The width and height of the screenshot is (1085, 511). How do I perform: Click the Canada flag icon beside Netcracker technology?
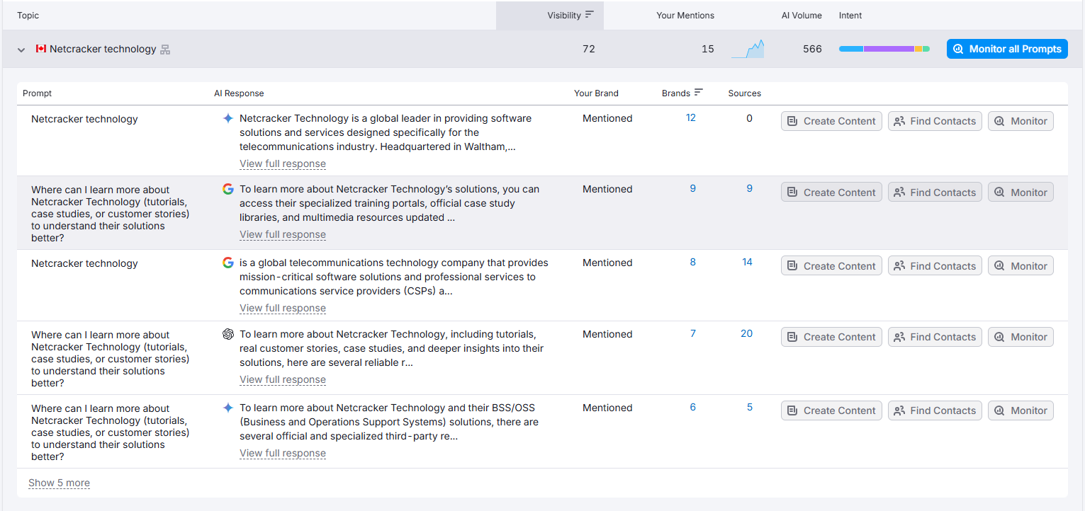tap(41, 49)
